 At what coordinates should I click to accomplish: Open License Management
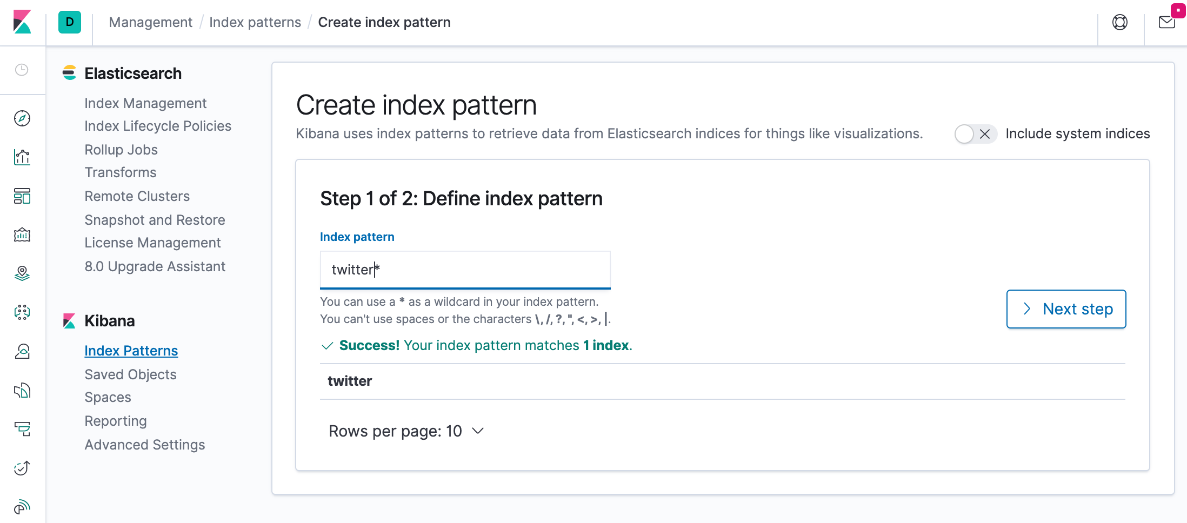coord(152,243)
